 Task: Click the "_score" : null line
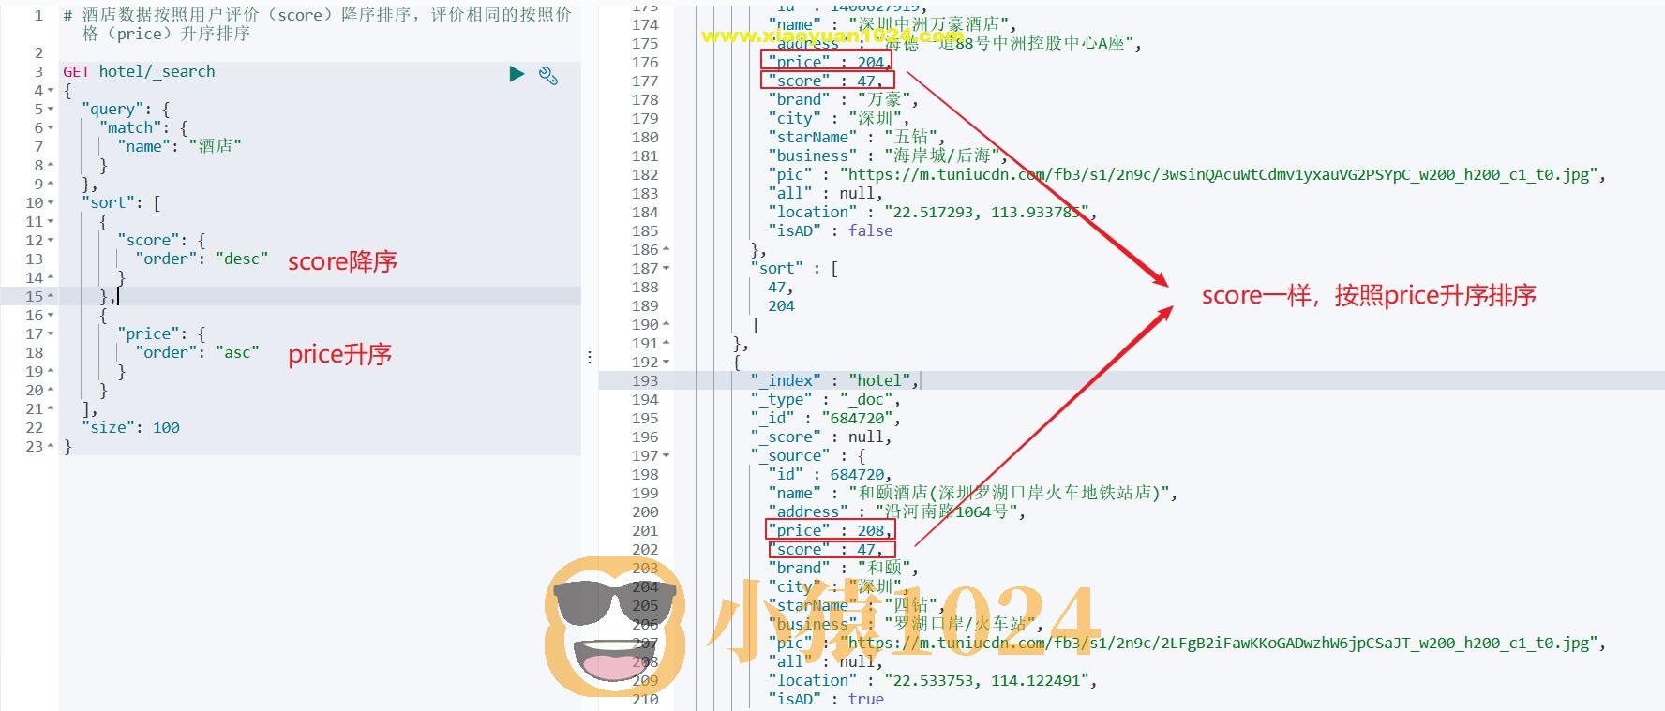click(x=820, y=437)
